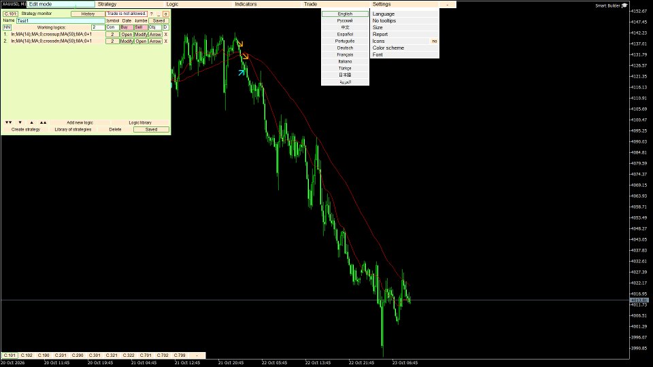The image size is (653, 367).
Task: Select 日本語 language
Action: click(x=346, y=75)
